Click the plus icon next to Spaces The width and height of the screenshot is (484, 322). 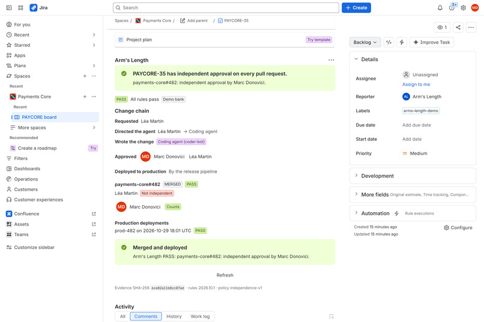pyautogui.click(x=85, y=76)
